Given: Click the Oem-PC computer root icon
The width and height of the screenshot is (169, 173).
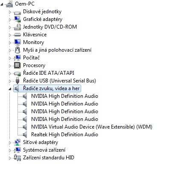Looking at the screenshot, I should pyautogui.click(x=9, y=4).
